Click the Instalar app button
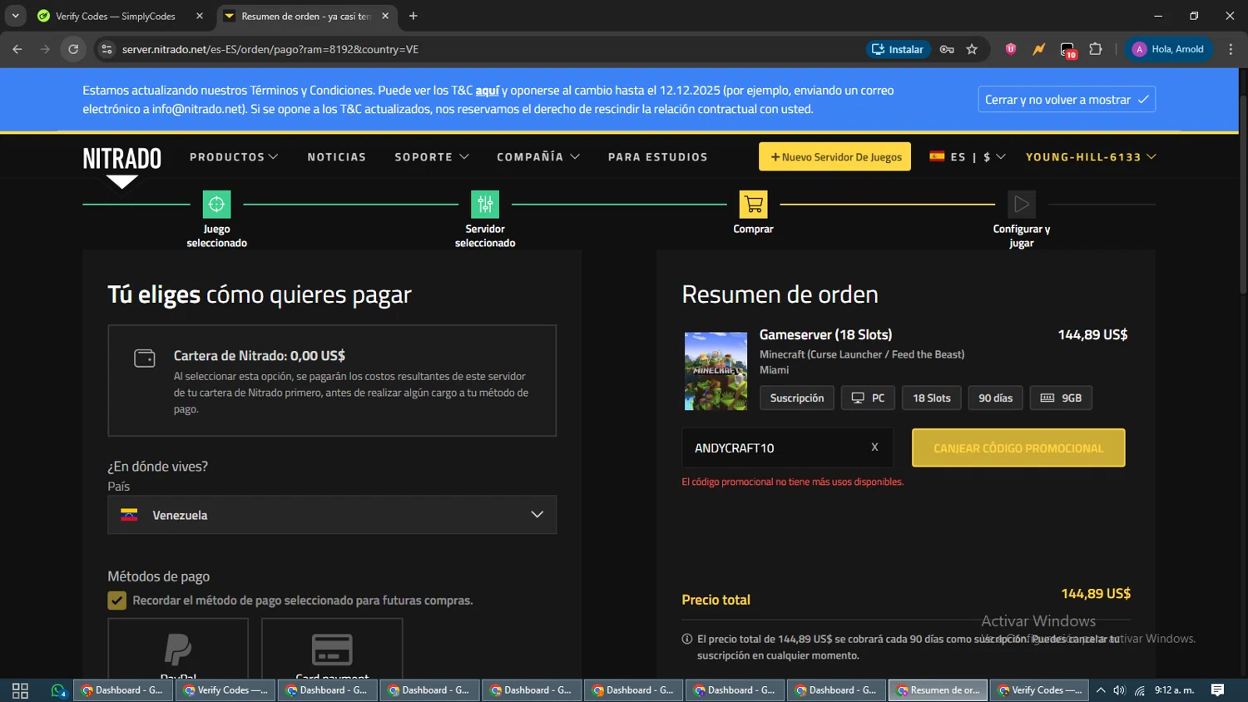 tap(898, 49)
